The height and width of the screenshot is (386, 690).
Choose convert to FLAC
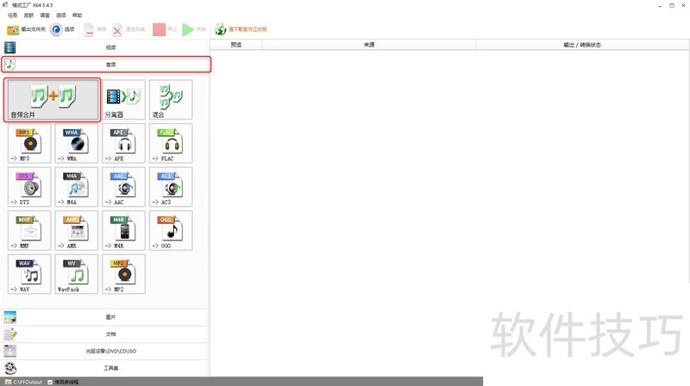[171, 143]
